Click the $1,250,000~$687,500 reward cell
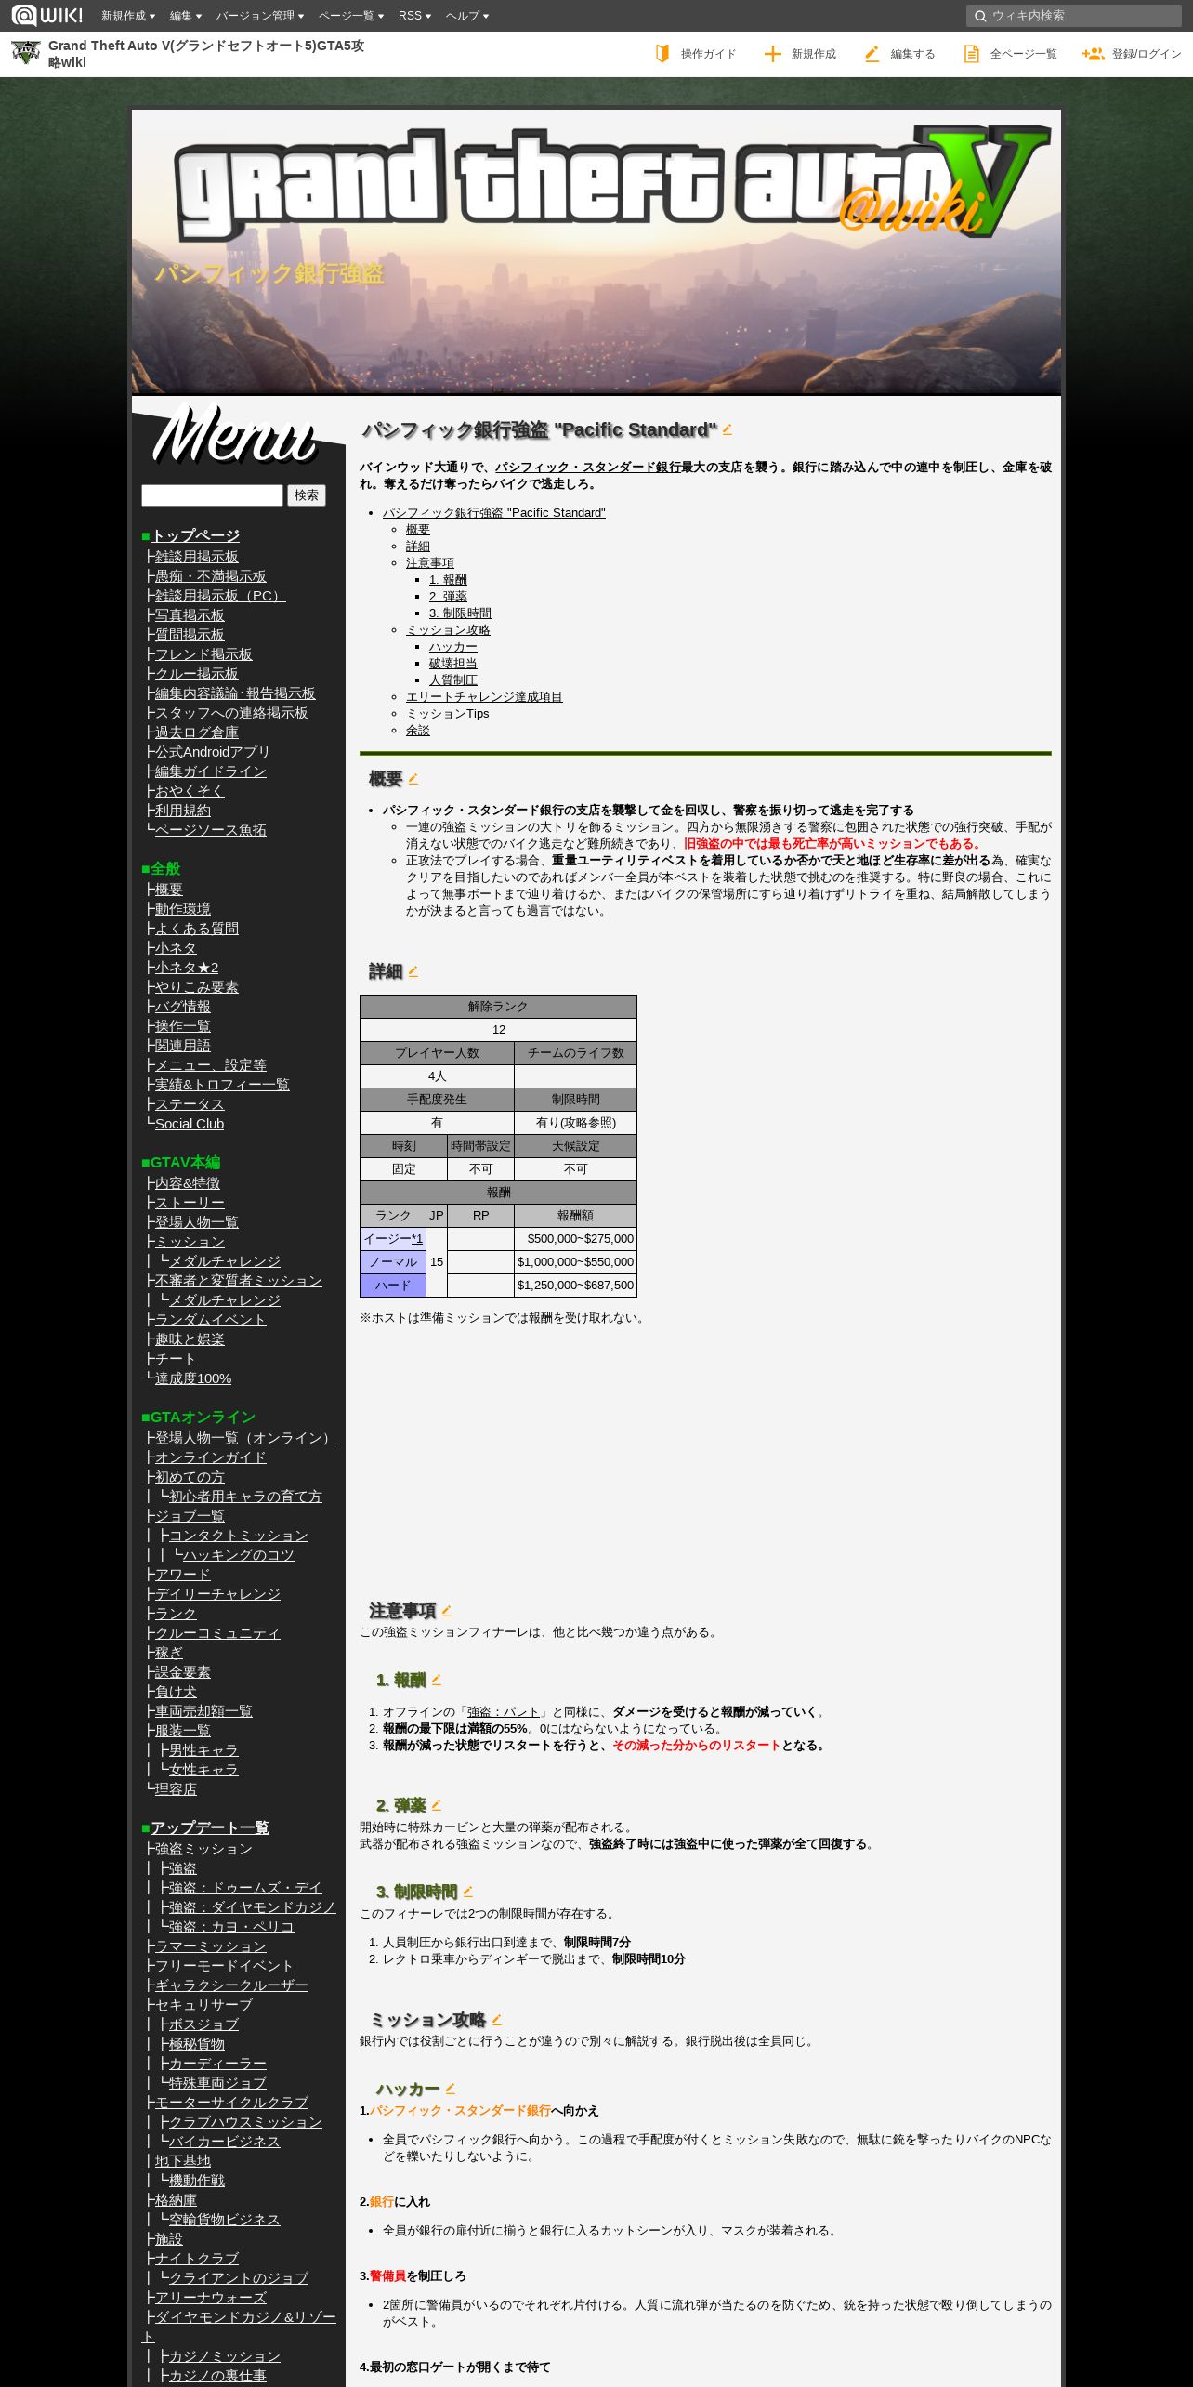 tap(575, 1286)
